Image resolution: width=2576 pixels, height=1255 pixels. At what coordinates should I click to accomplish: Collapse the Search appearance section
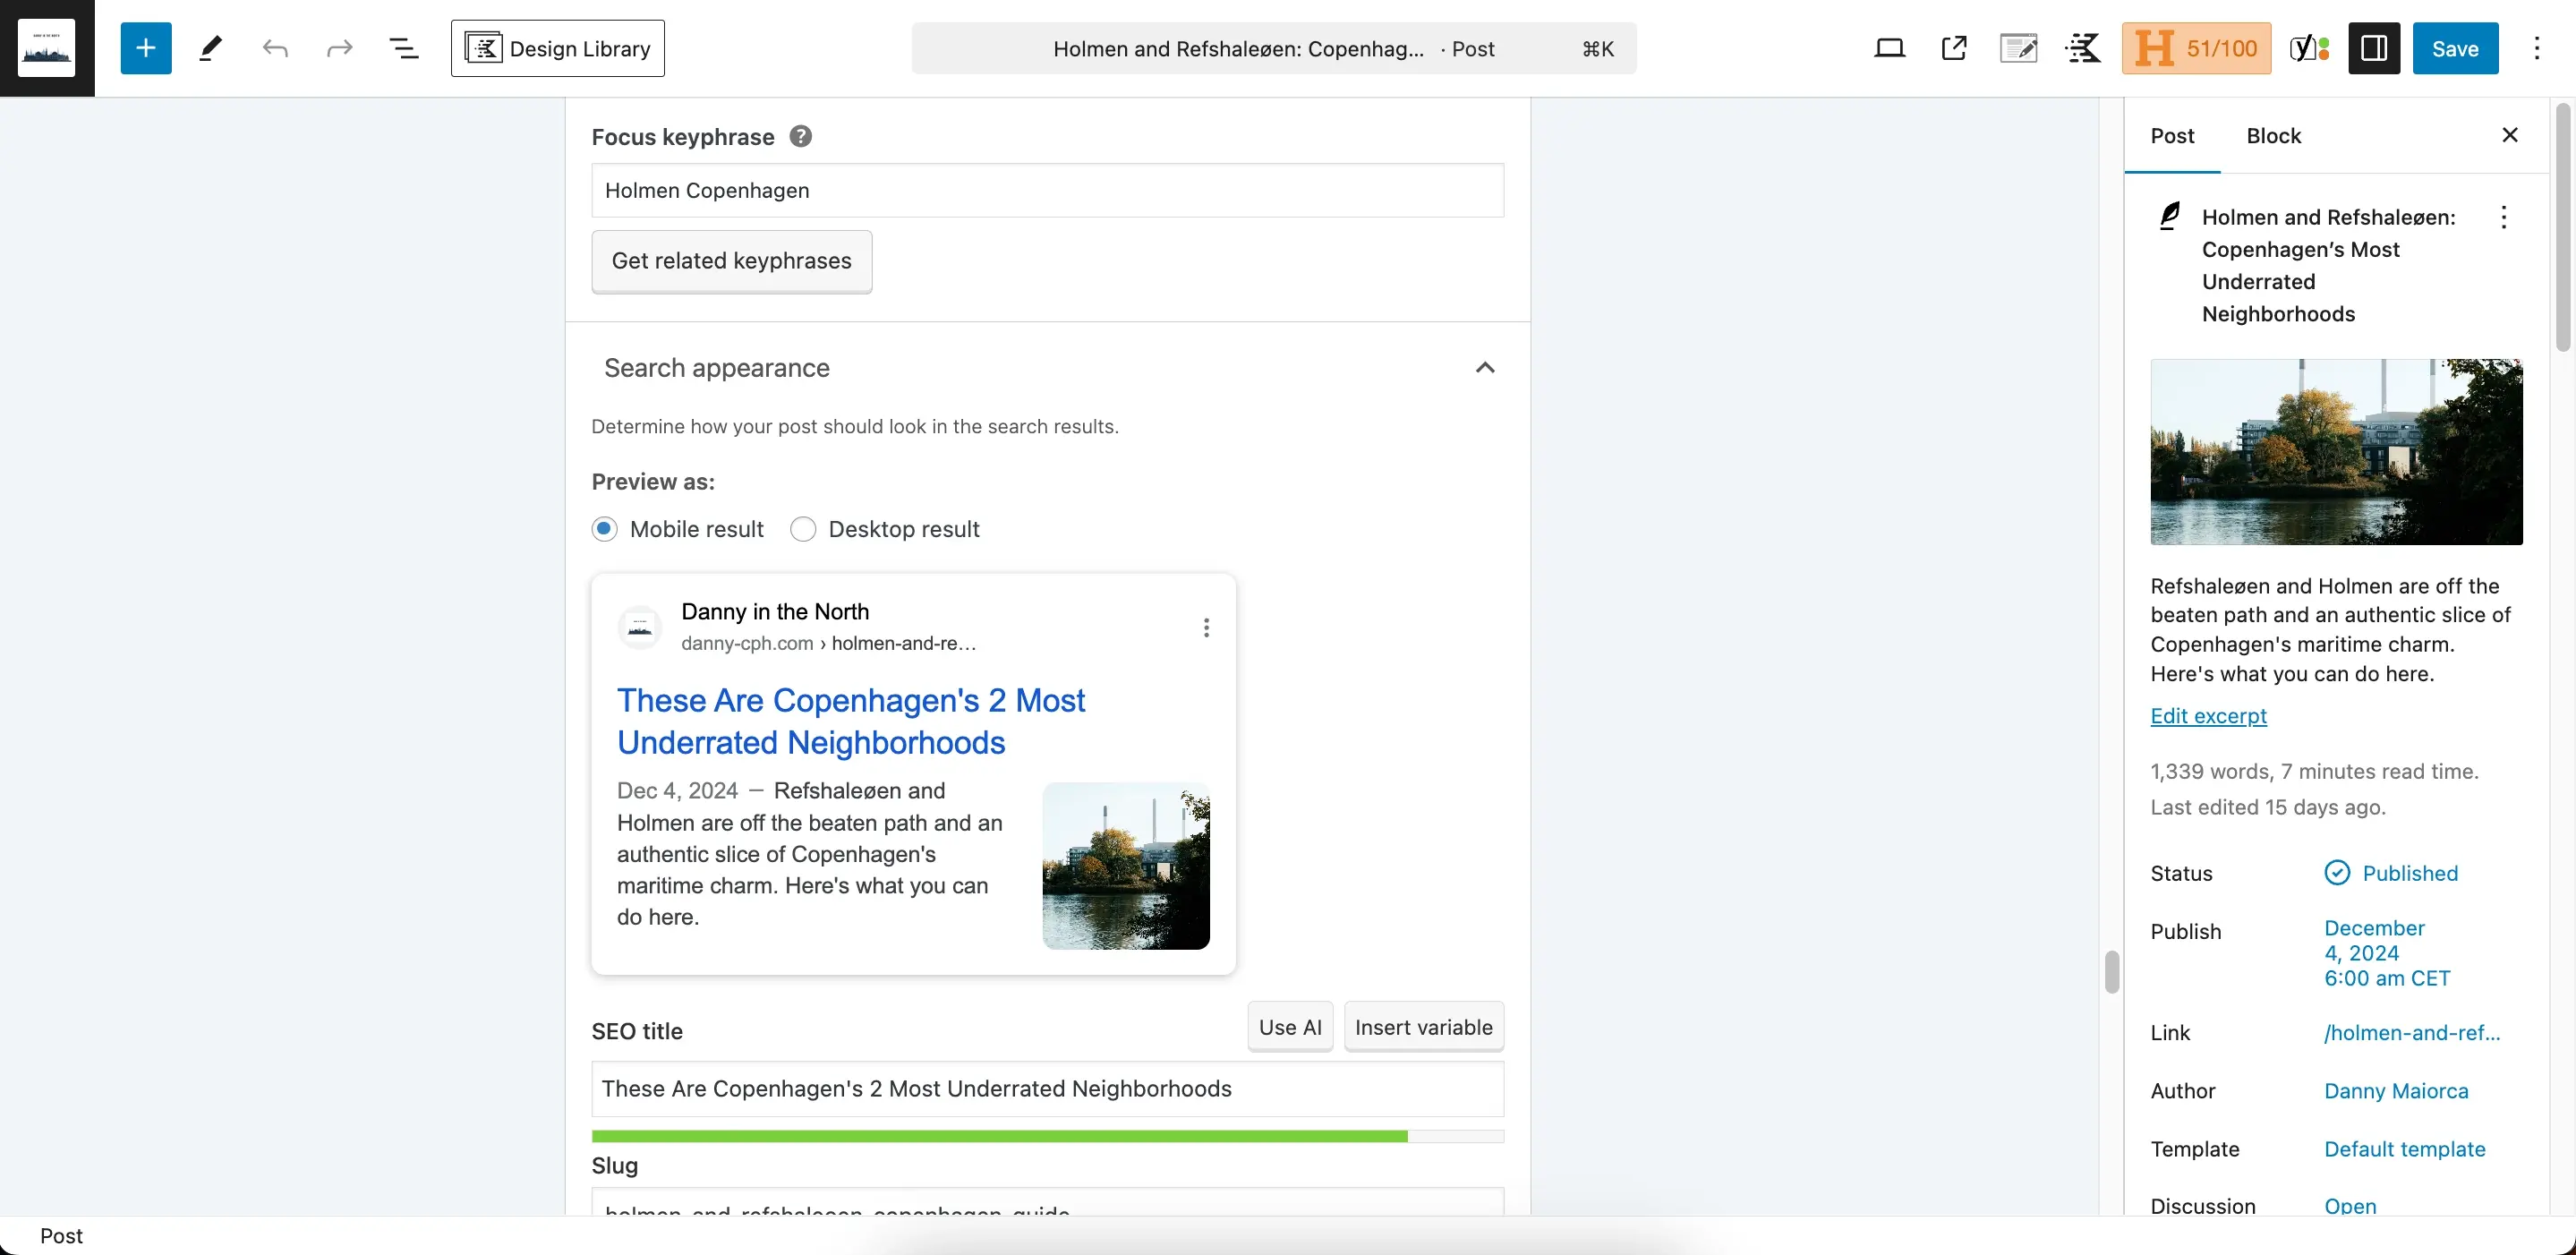click(1484, 368)
